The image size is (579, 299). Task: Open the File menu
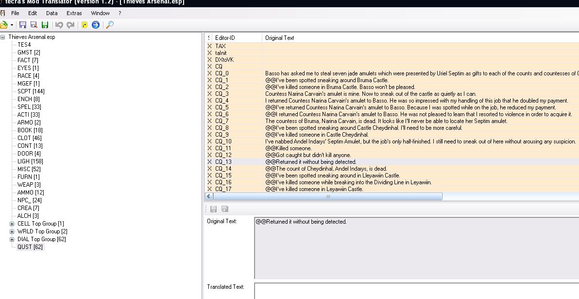(x=15, y=13)
